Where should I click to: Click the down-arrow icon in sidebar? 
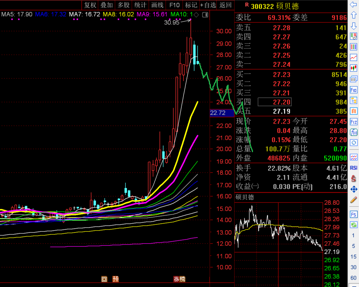click(354, 26)
